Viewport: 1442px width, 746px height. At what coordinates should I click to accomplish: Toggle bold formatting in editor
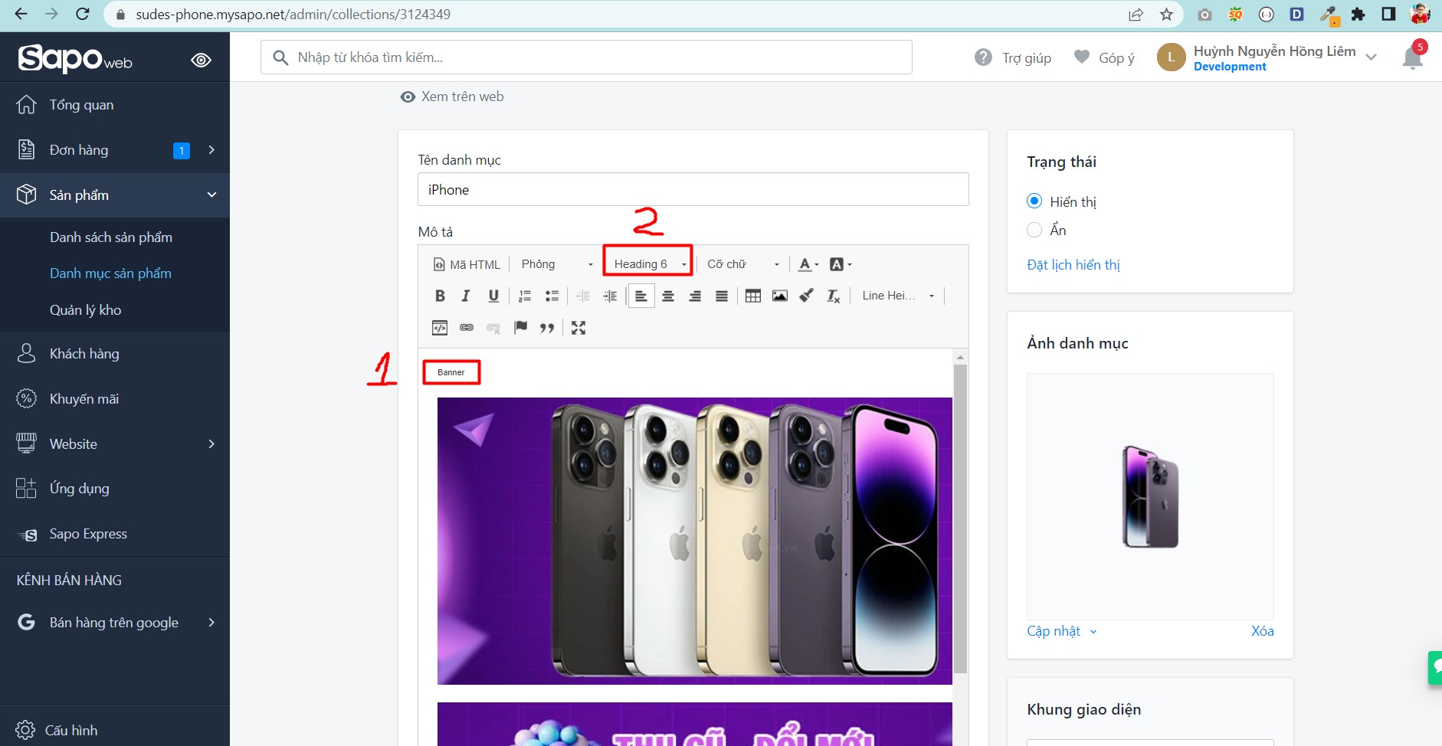coord(440,296)
